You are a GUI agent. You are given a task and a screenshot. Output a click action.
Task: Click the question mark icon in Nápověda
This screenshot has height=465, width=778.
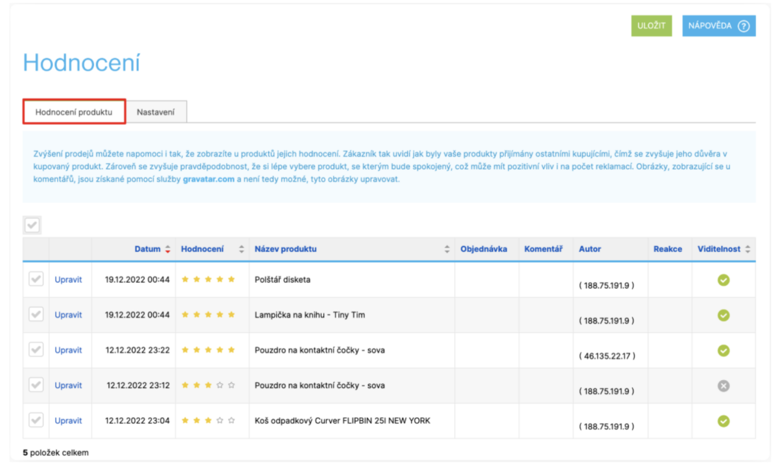click(743, 26)
